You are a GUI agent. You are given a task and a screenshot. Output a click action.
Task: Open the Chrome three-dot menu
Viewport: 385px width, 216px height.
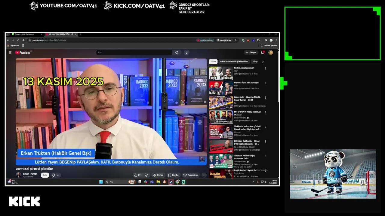(x=276, y=40)
